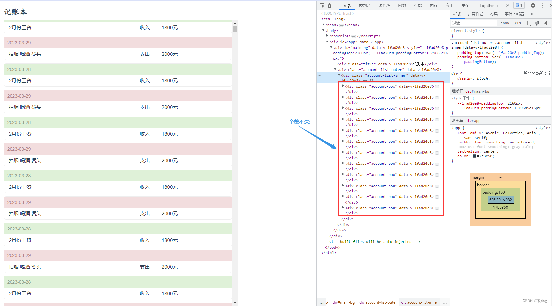Click the account list scrollbar thumb

(235, 29)
